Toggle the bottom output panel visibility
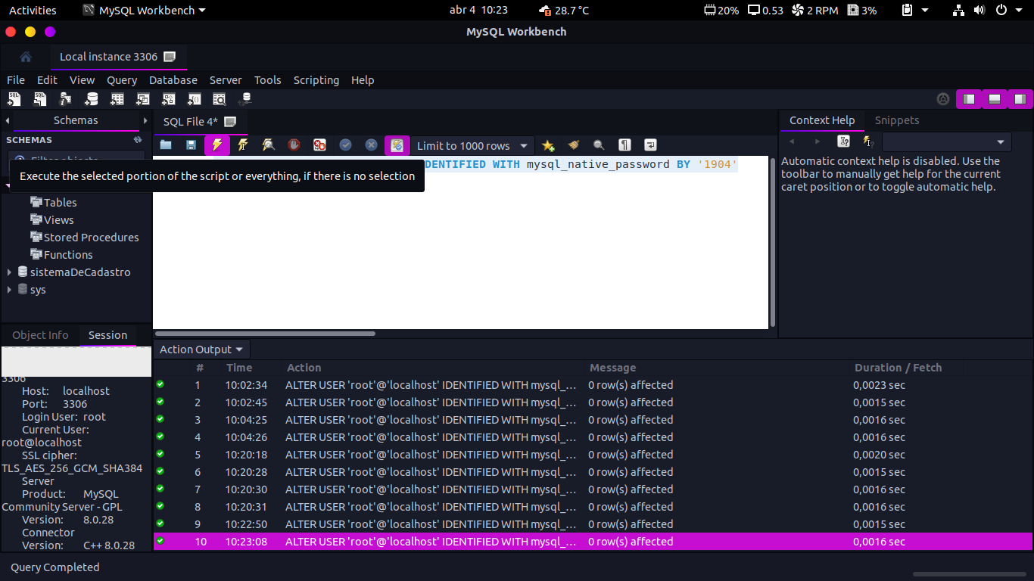 pos(995,99)
